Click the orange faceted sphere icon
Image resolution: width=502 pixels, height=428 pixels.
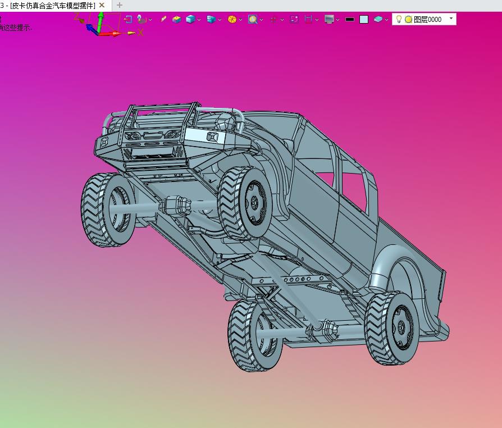click(232, 20)
